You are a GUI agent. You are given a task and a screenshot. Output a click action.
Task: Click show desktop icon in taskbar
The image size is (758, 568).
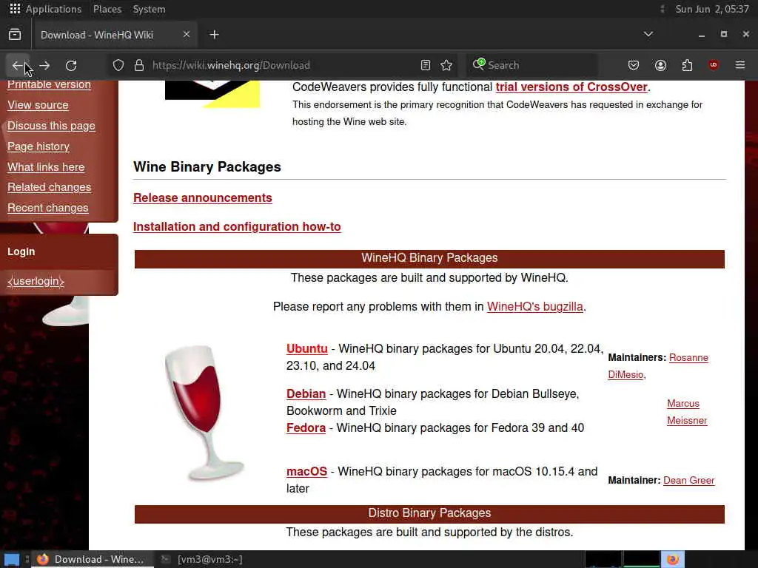12,559
